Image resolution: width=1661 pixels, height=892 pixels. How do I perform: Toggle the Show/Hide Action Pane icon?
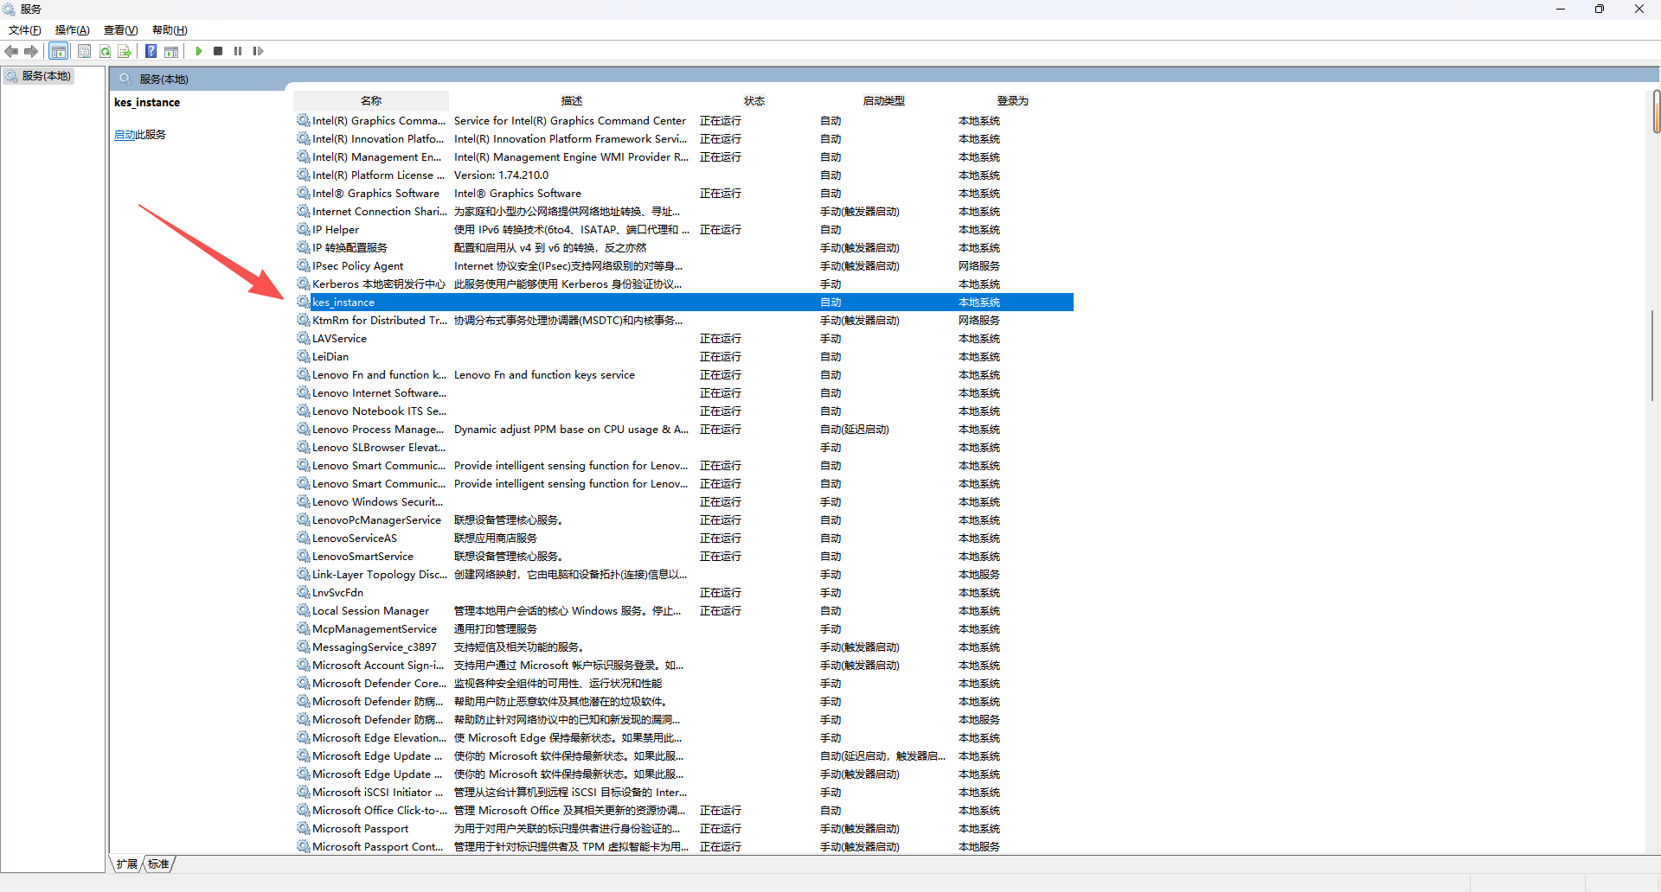(x=171, y=51)
